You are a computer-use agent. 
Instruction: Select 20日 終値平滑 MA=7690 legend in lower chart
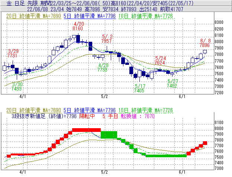coord(34,110)
